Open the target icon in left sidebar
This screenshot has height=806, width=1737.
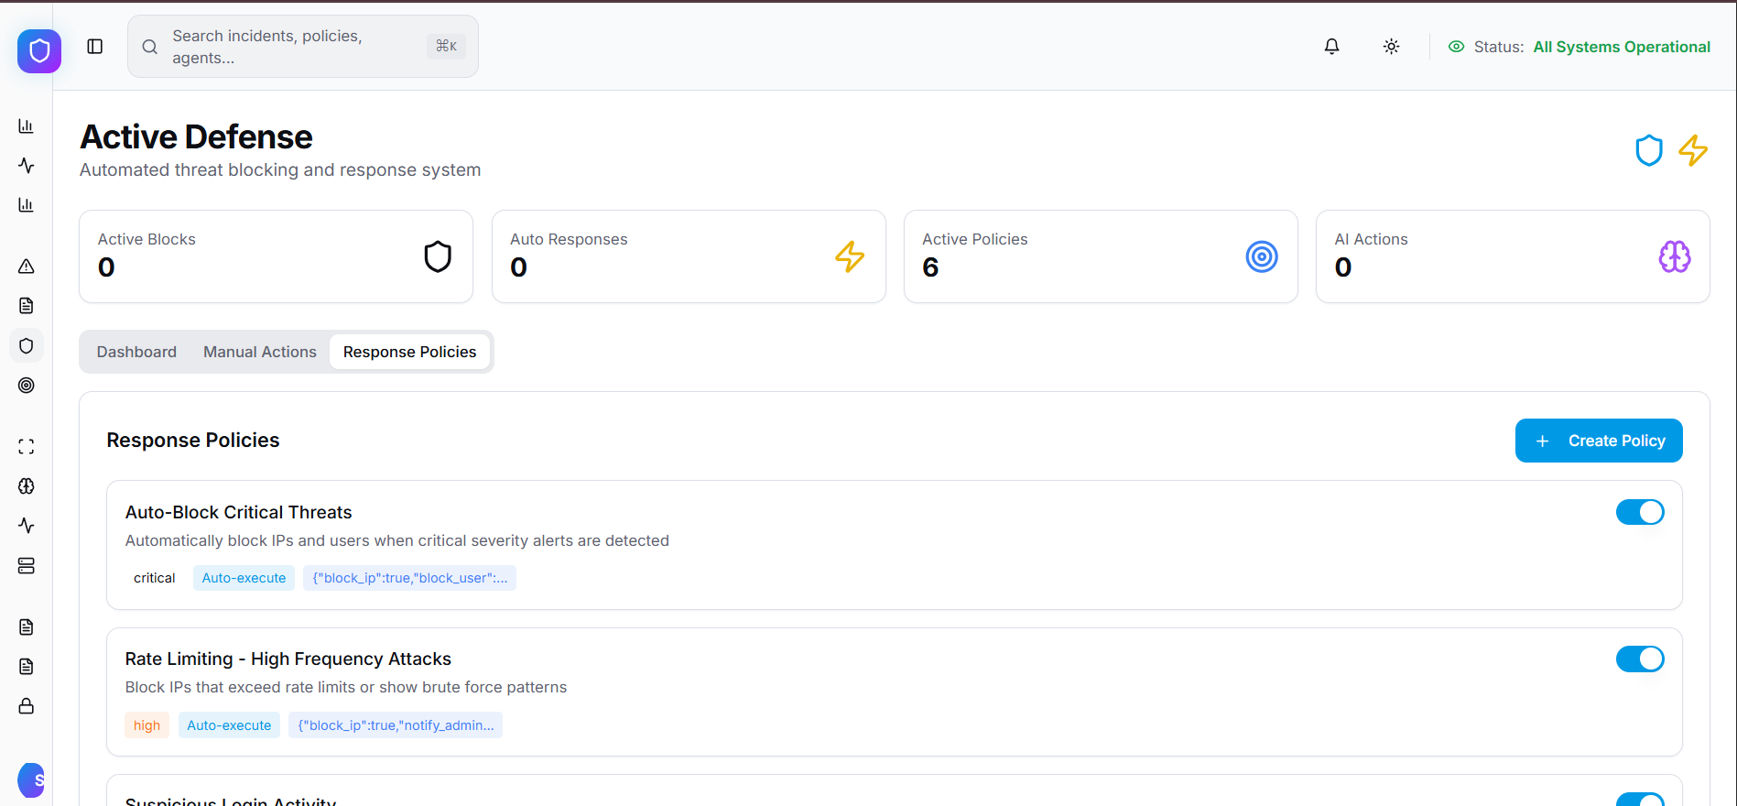27,386
